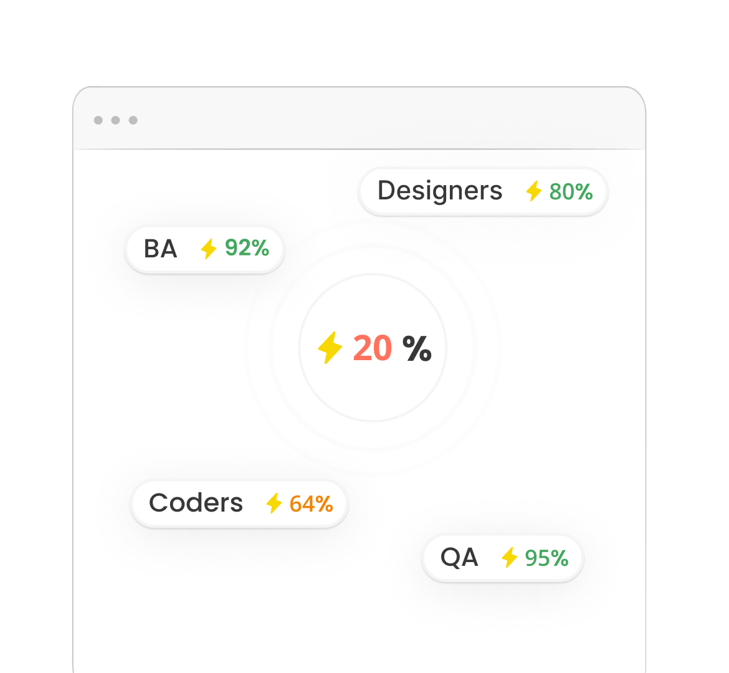Click the dark percent sign in center circle
Viewport: 729px width, 673px height.
(417, 348)
